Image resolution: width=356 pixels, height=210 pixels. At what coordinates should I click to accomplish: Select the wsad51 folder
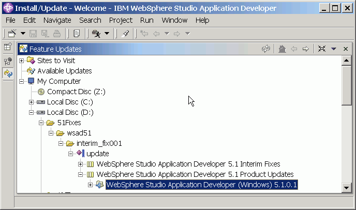tap(79, 133)
